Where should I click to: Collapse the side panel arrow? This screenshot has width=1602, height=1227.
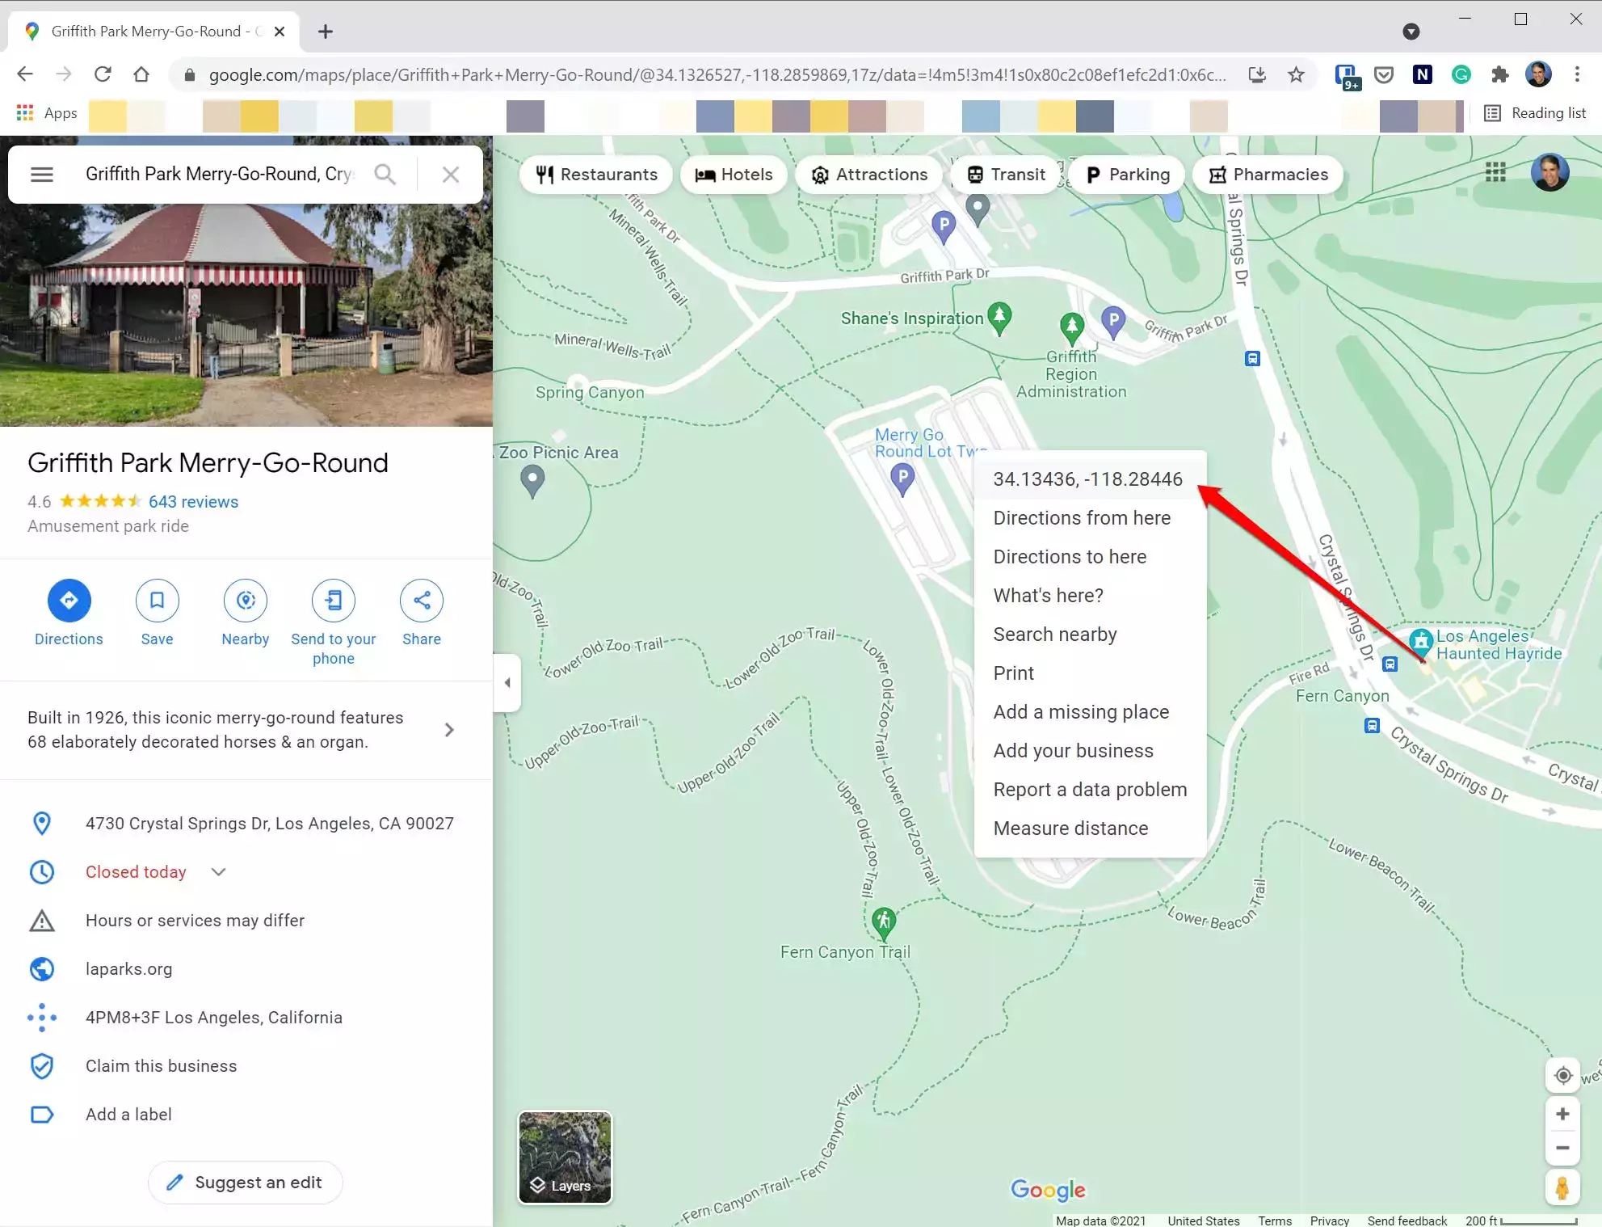click(507, 682)
